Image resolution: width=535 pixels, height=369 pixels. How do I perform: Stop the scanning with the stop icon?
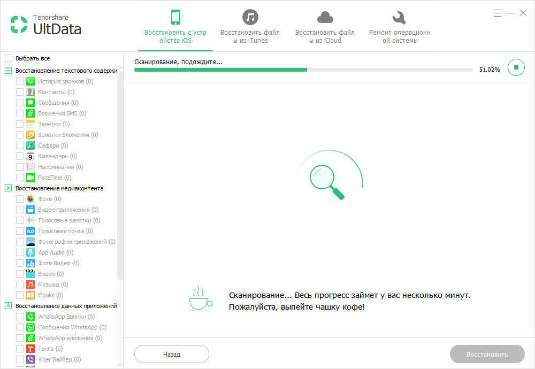tap(516, 68)
